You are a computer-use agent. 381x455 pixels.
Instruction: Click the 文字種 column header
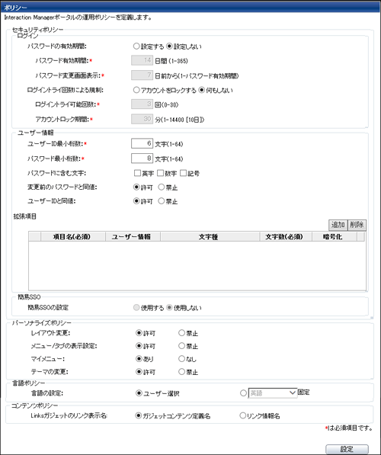click(x=210, y=237)
